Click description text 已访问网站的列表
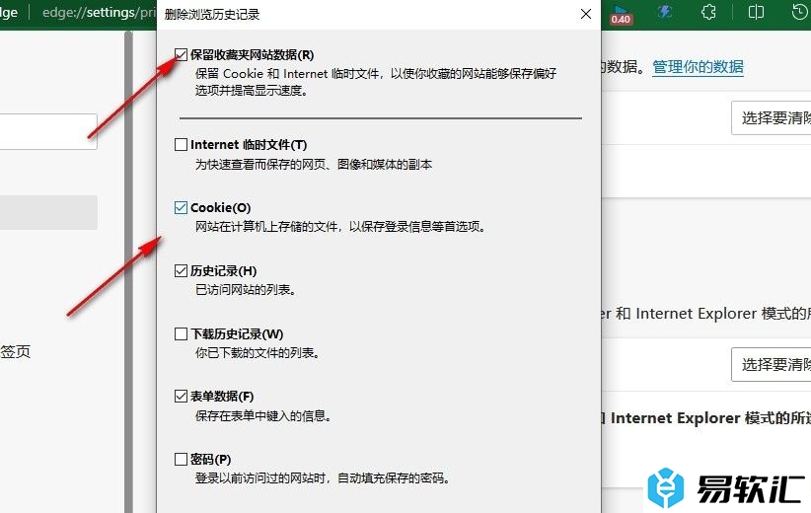 point(245,290)
